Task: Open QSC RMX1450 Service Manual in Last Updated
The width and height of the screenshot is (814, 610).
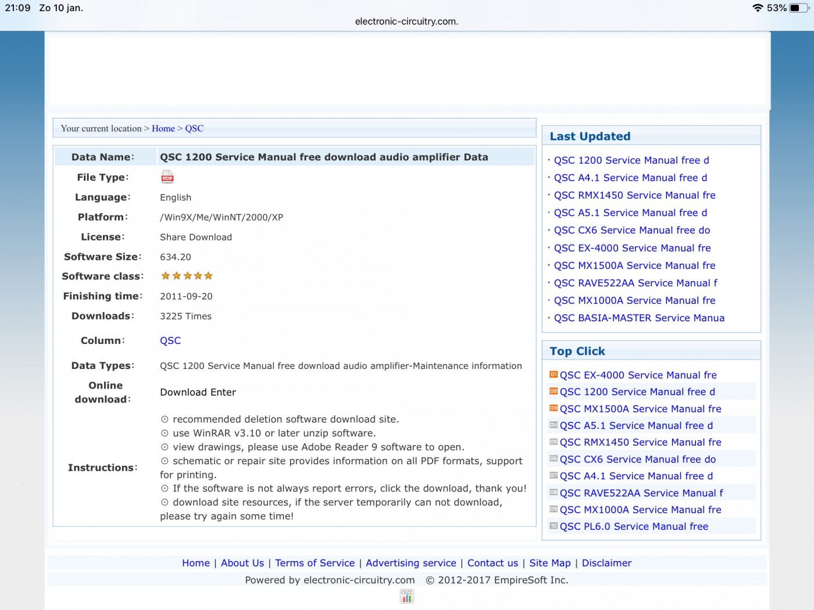Action: [634, 195]
